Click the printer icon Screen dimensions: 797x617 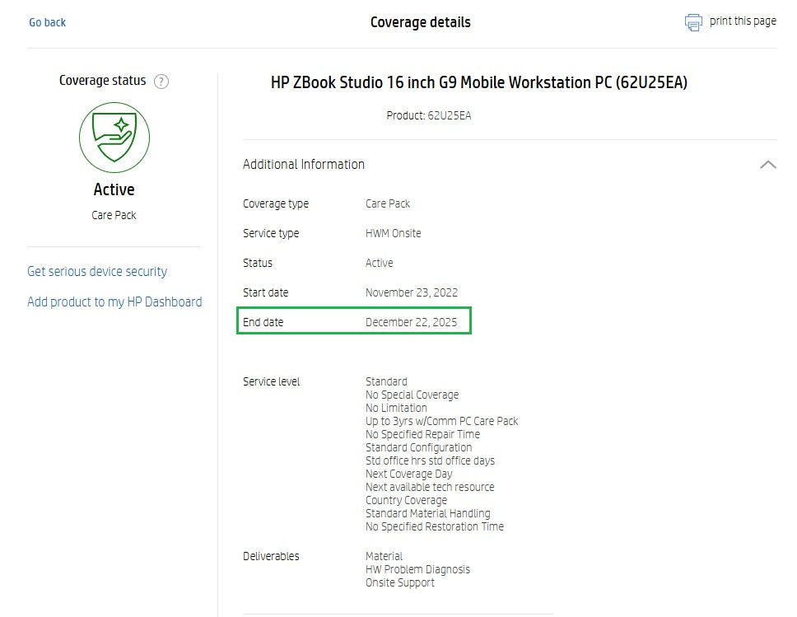click(693, 22)
